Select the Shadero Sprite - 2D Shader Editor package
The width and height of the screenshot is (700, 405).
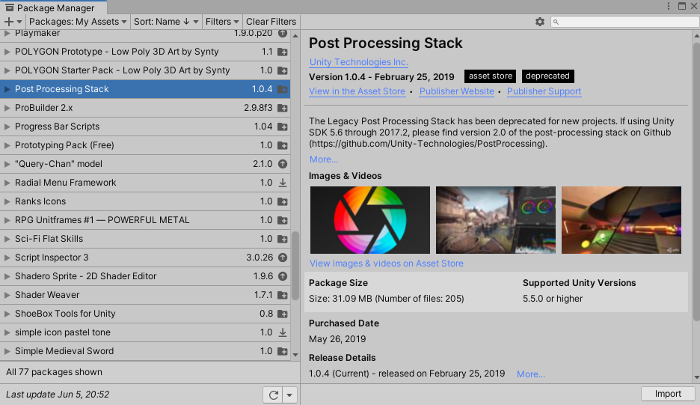click(145, 276)
